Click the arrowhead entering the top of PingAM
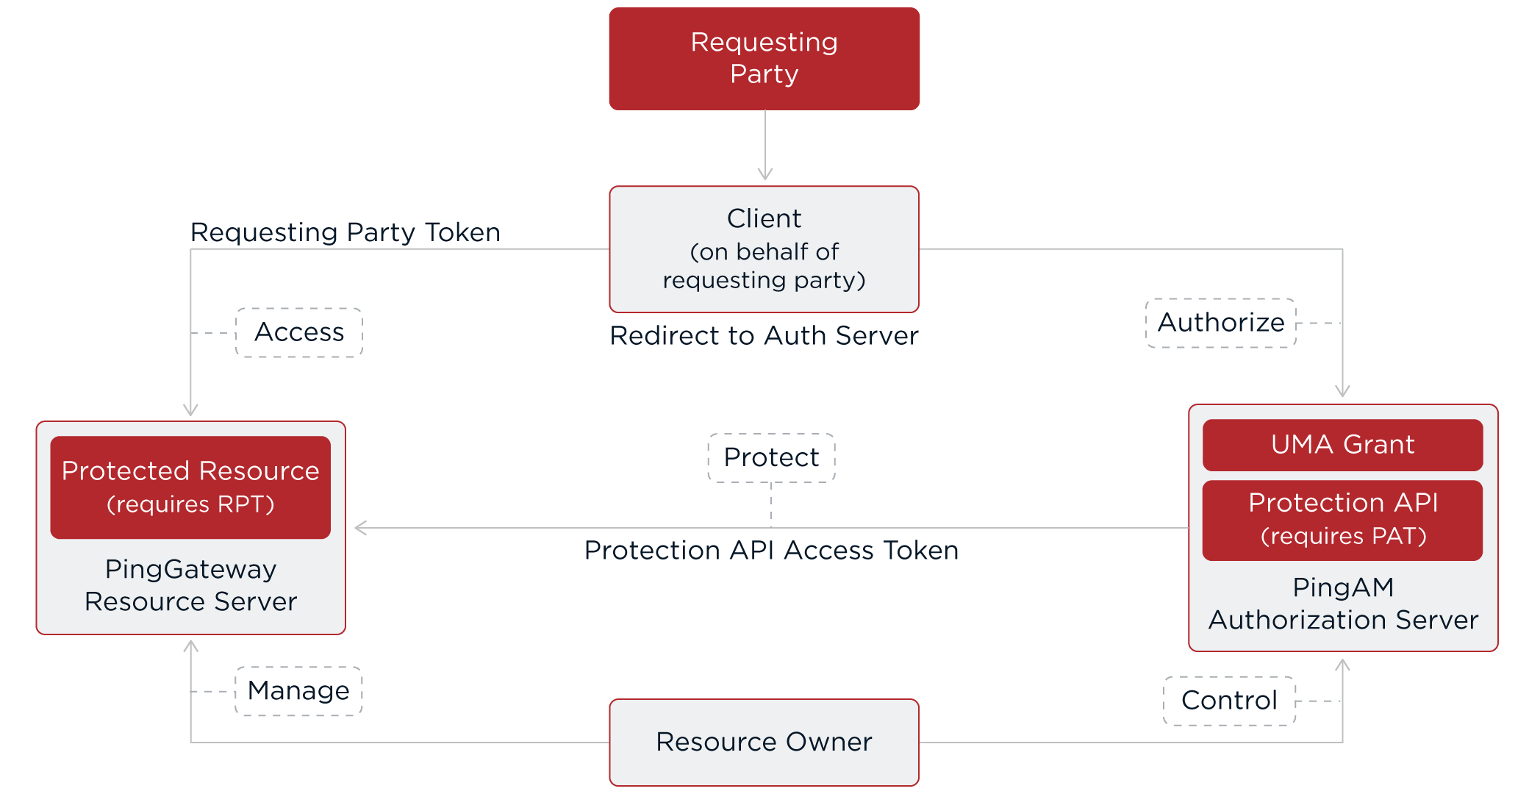Screen dimensions: 1529x794 [x=1342, y=391]
